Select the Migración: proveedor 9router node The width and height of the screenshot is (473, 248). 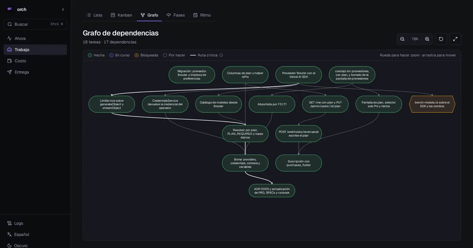tap(192, 75)
